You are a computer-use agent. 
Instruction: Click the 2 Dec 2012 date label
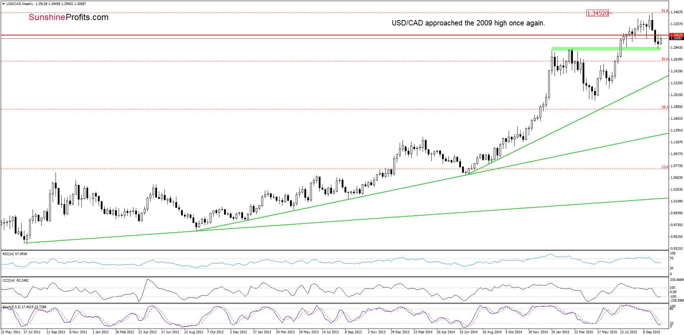click(x=239, y=332)
